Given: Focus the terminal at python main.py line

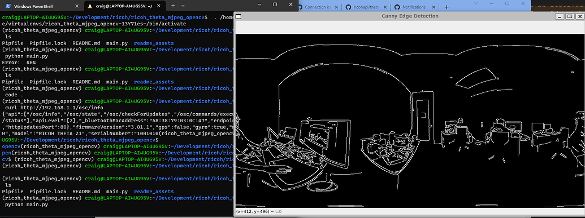Looking at the screenshot, I should (x=27, y=204).
